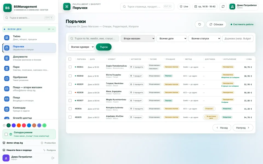Open the Одобрения menu item
The height and width of the screenshot is (164, 263).
click(x=29, y=78)
